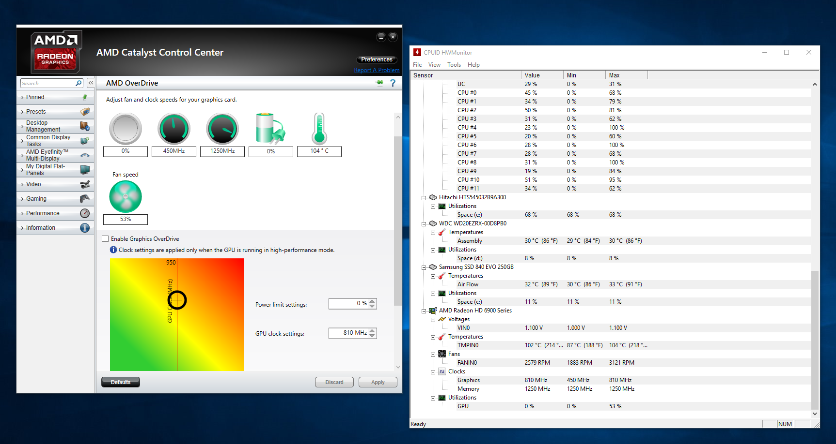This screenshot has height=444, width=836.
Task: Open the Preferences button
Action: click(377, 59)
